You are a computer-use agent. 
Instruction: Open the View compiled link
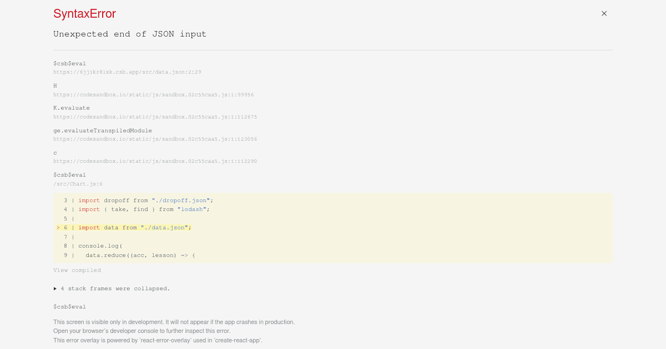(77, 270)
